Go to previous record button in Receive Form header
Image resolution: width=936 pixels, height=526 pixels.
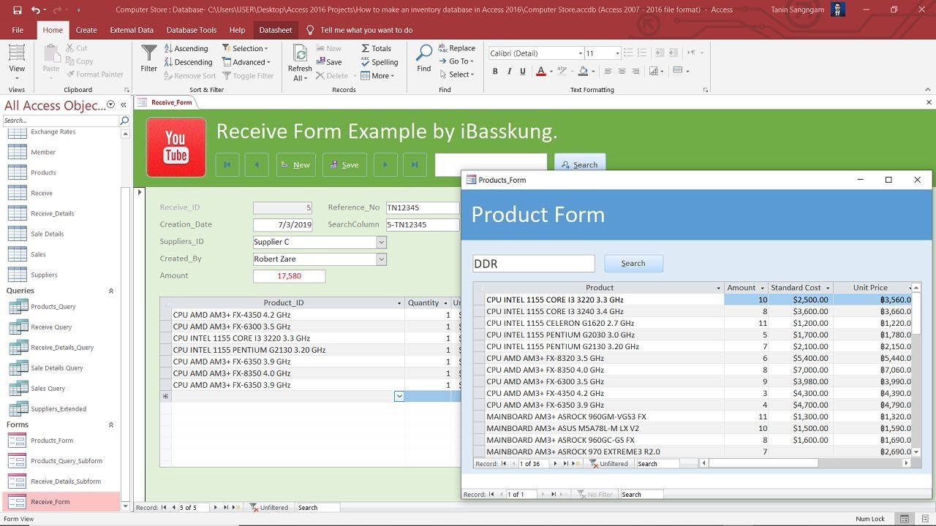pos(256,165)
